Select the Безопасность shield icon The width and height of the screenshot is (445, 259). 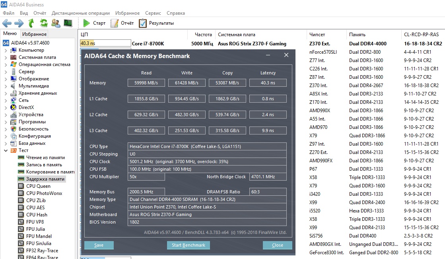pyautogui.click(x=14, y=129)
